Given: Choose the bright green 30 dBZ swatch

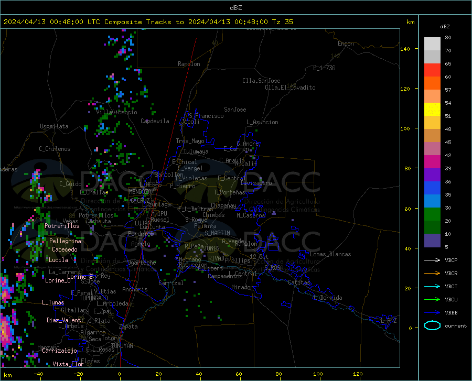Looking at the screenshot, I should (432, 214).
